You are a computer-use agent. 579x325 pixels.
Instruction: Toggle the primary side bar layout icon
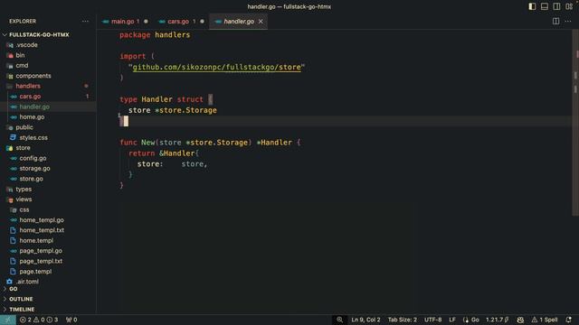tap(532, 6)
